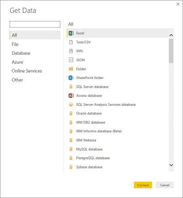Viewport: 183px width, 198px height.
Task: Select the SQL Server database icon
Action: click(71, 87)
